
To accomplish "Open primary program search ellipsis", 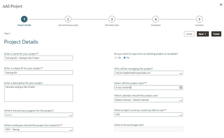I will 71,115.
